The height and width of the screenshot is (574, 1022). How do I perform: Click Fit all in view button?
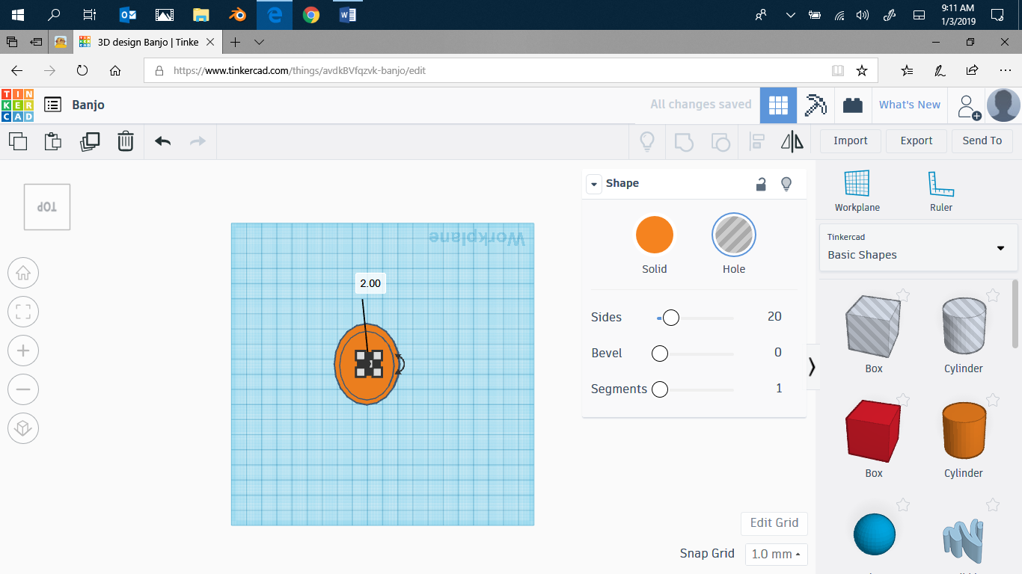click(23, 312)
